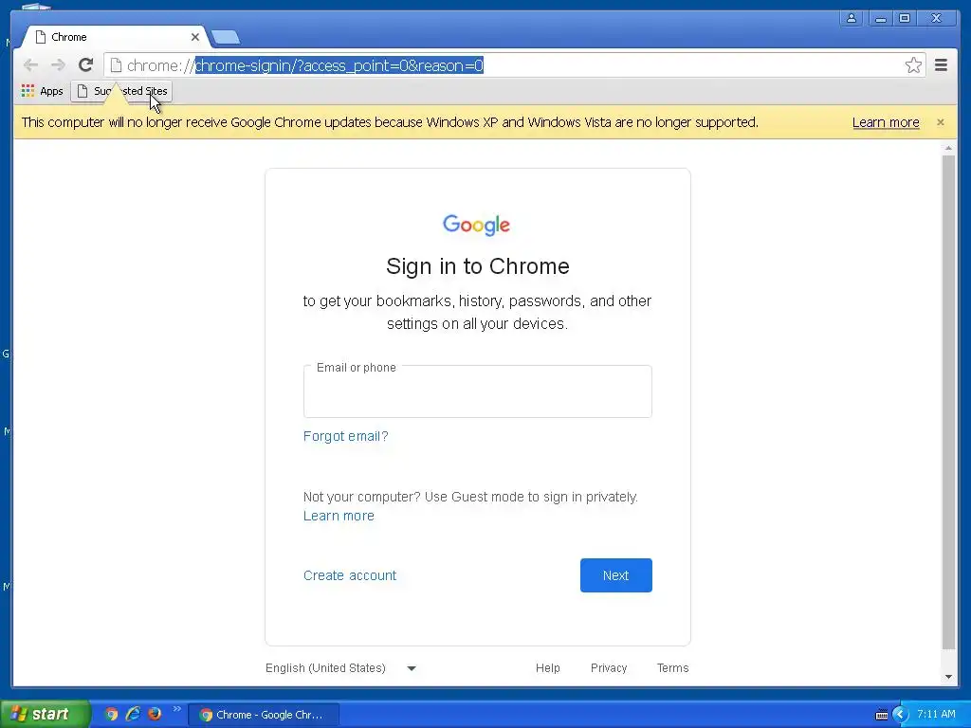Expand hidden system tray icons arrow
This screenshot has height=728, width=971.
pyautogui.click(x=900, y=715)
